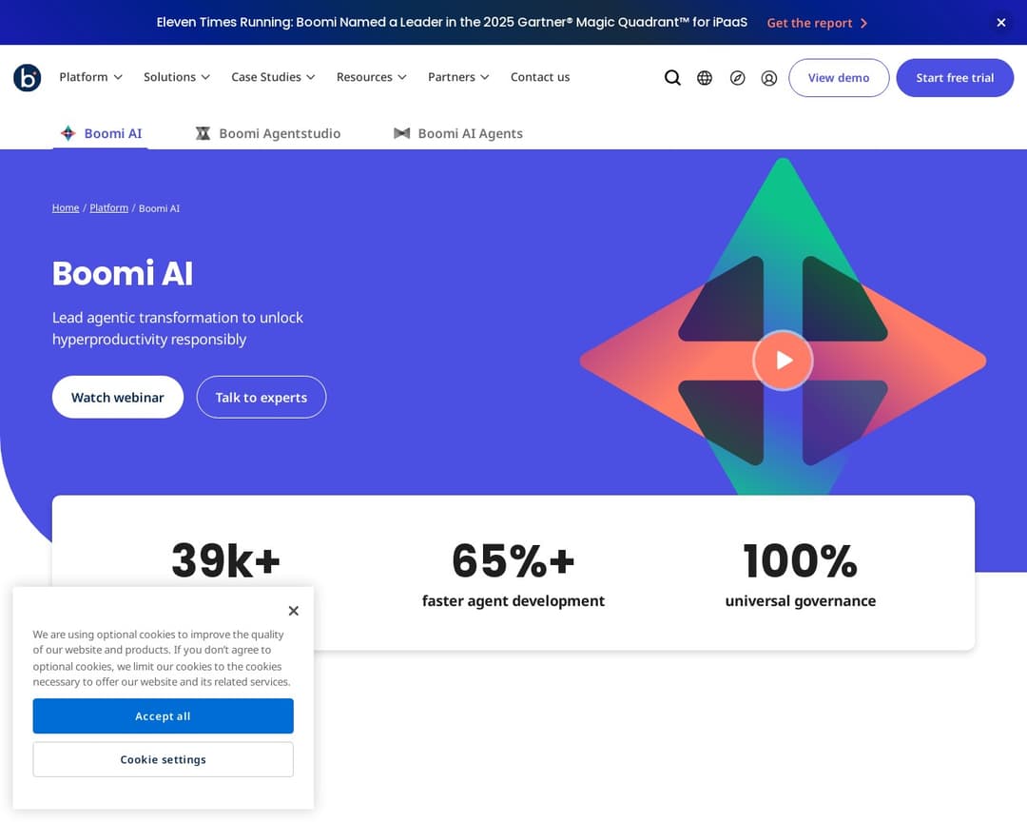Click the Boomi logo
This screenshot has width=1027, height=822.
tap(27, 77)
